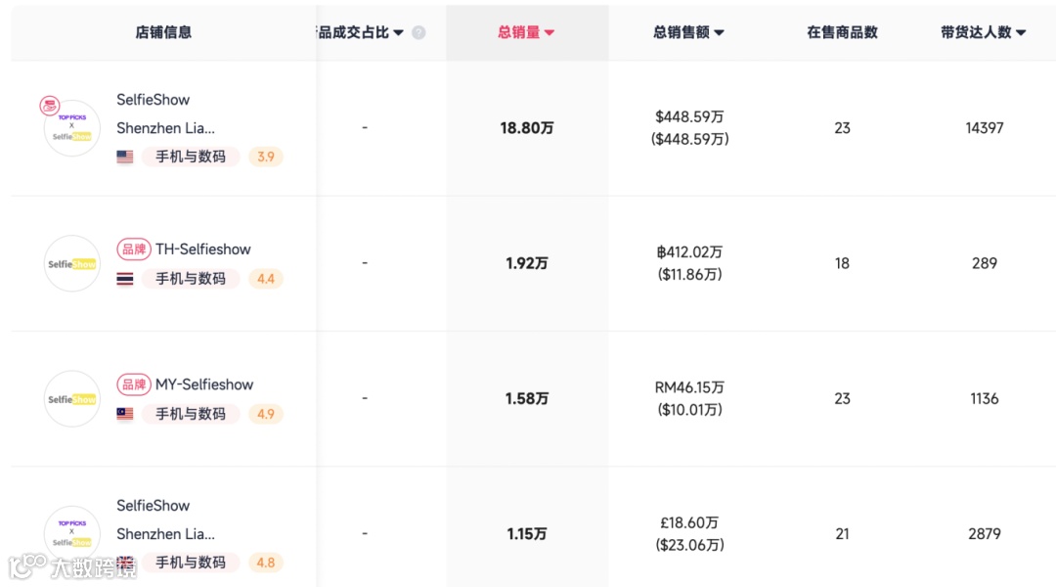This screenshot has height=587, width=1056.
Task: Expand the 带货达人数 sort arrow
Action: (1021, 32)
